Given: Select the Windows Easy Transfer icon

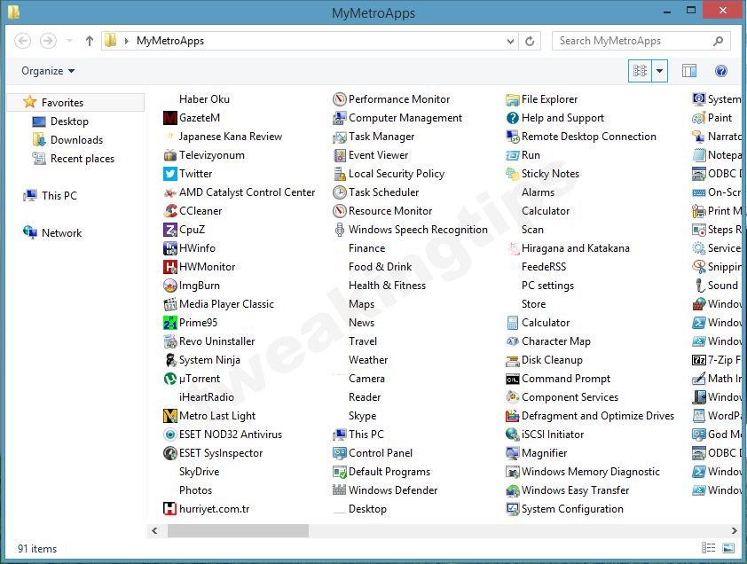Looking at the screenshot, I should (513, 490).
